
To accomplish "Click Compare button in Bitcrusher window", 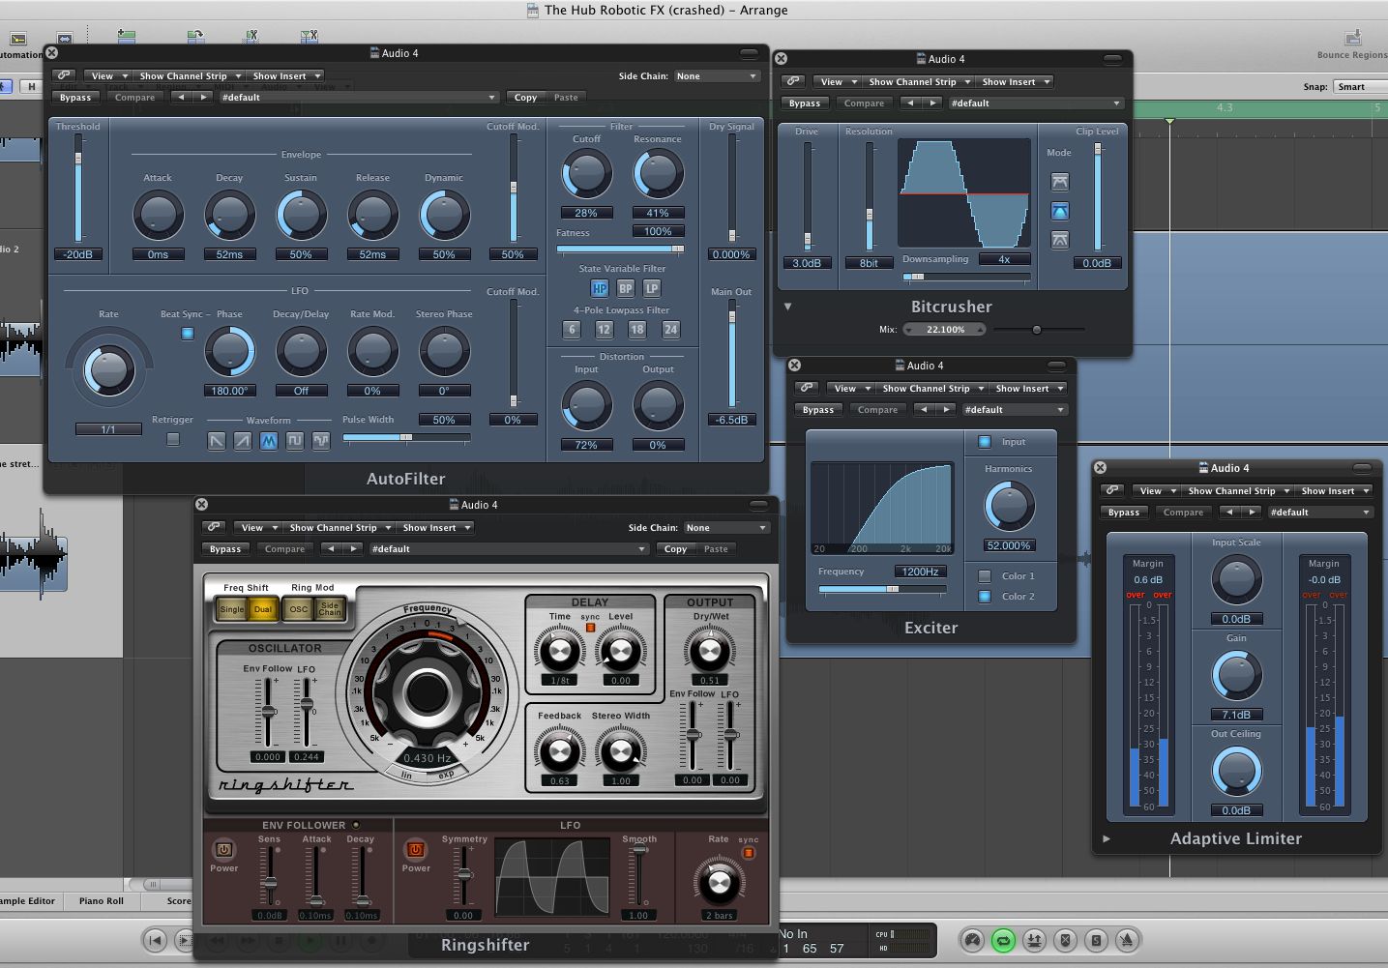I will point(864,103).
